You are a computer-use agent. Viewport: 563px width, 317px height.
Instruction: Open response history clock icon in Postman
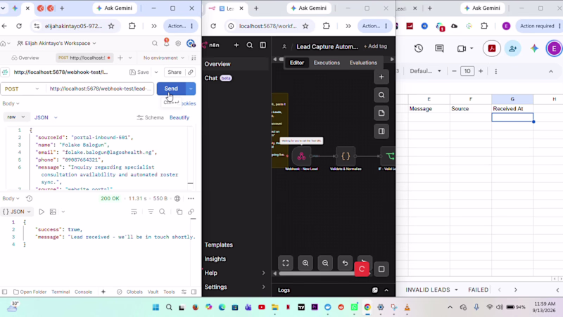click(29, 198)
